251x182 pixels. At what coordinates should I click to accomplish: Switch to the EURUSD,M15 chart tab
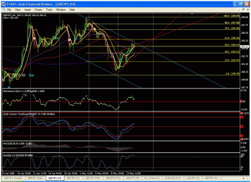[173, 178]
